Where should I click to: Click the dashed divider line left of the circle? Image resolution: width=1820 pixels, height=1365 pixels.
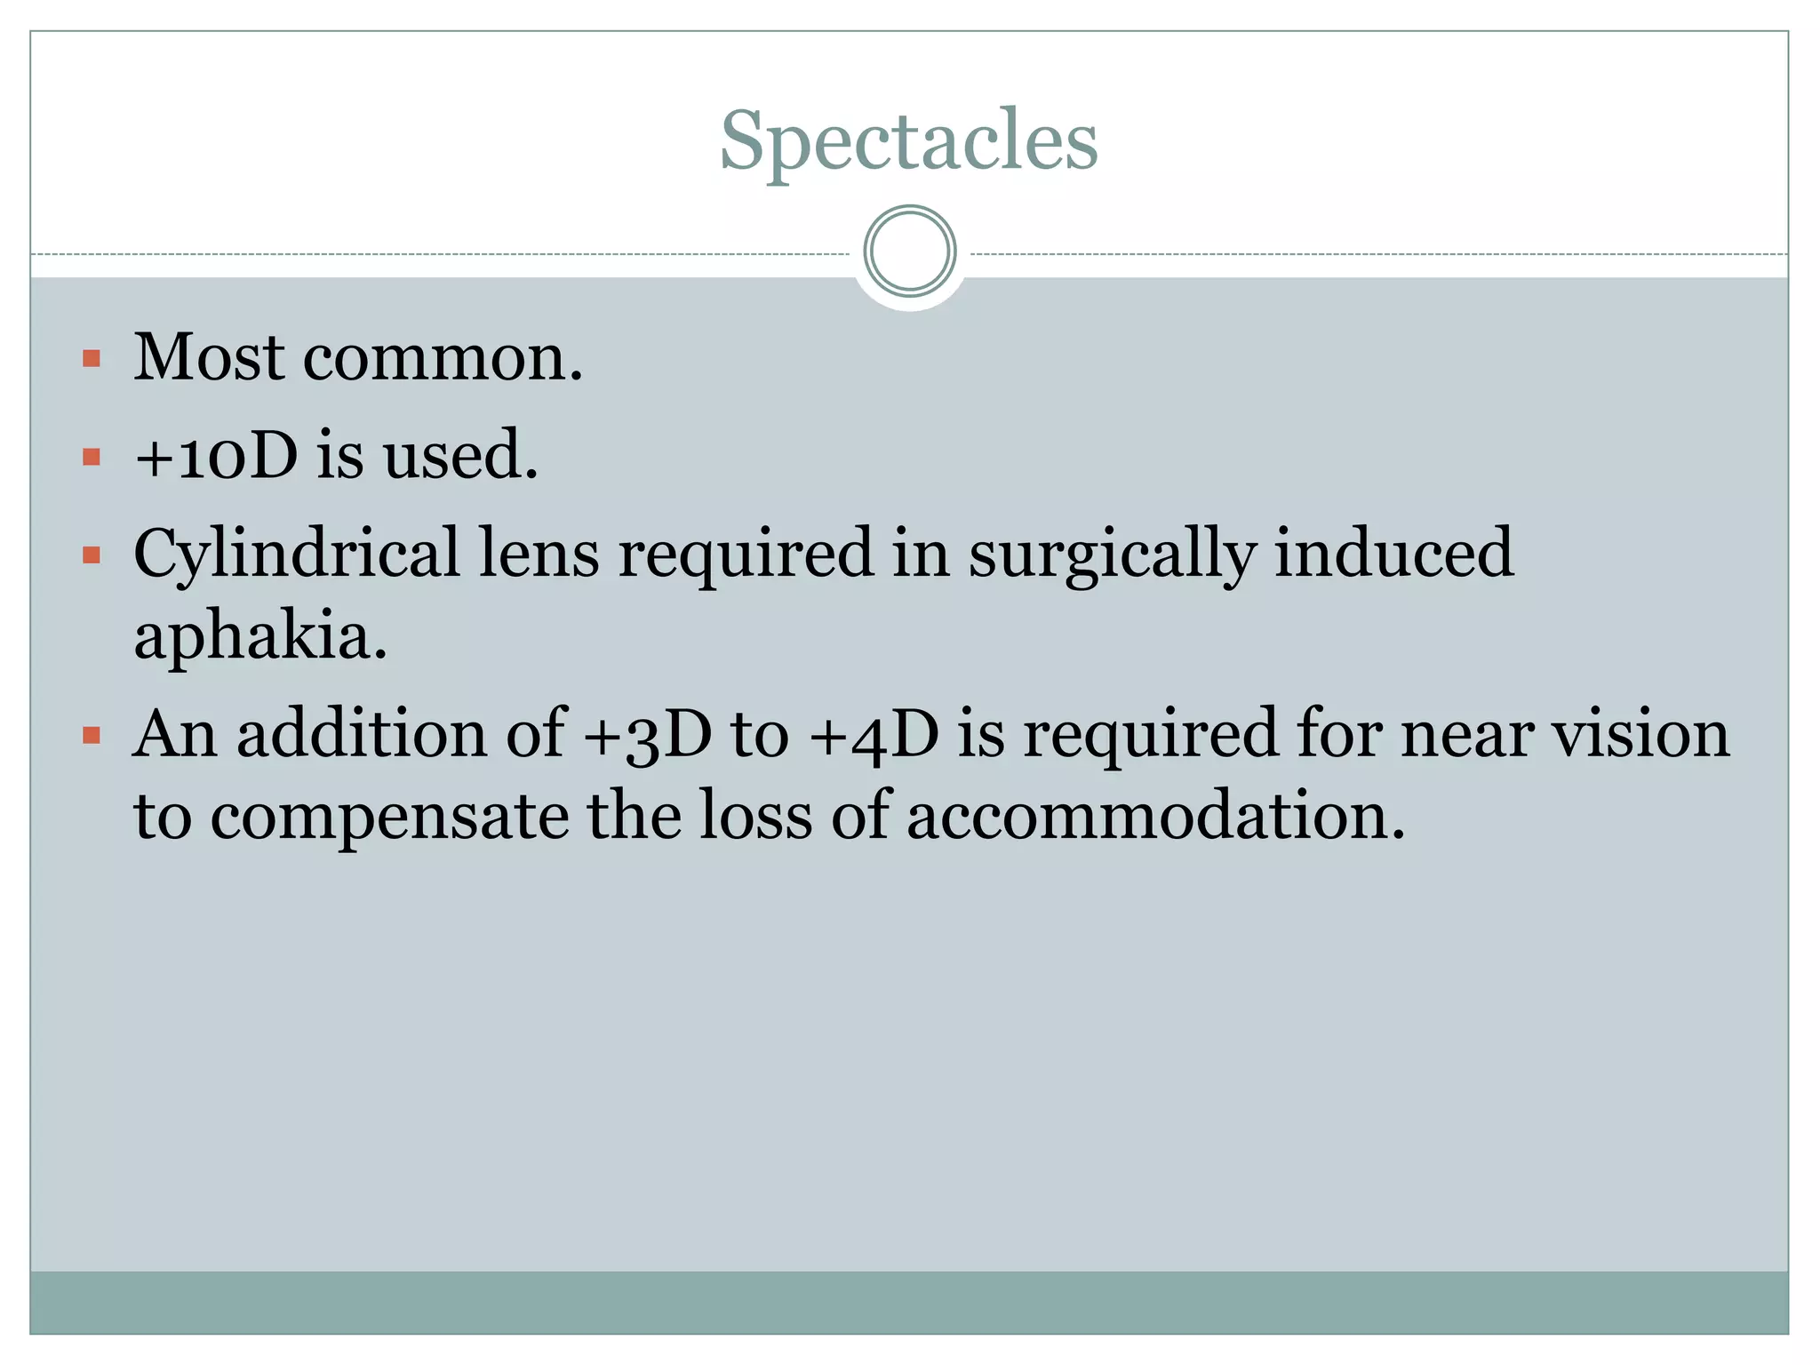(x=444, y=255)
